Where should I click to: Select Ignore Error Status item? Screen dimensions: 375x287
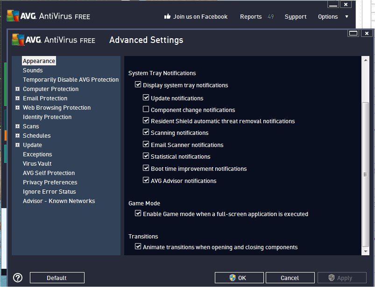pyautogui.click(x=49, y=191)
